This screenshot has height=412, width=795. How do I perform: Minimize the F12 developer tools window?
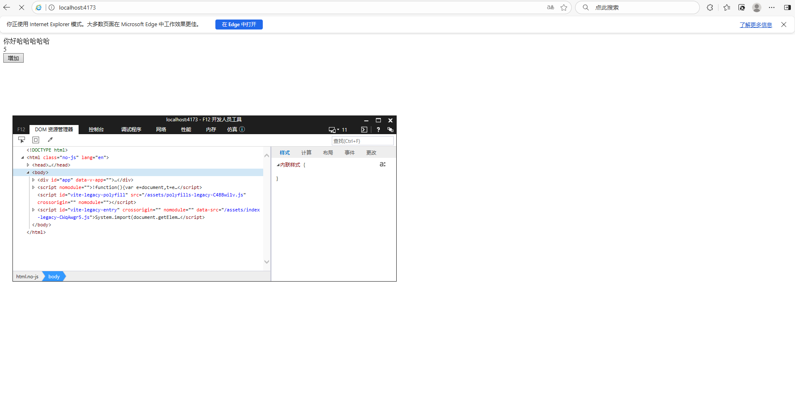pyautogui.click(x=366, y=120)
